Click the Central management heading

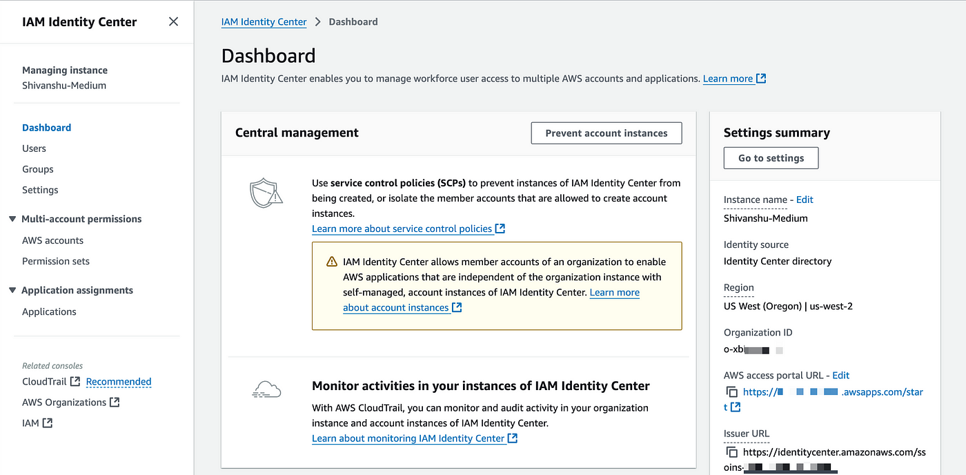click(x=297, y=133)
